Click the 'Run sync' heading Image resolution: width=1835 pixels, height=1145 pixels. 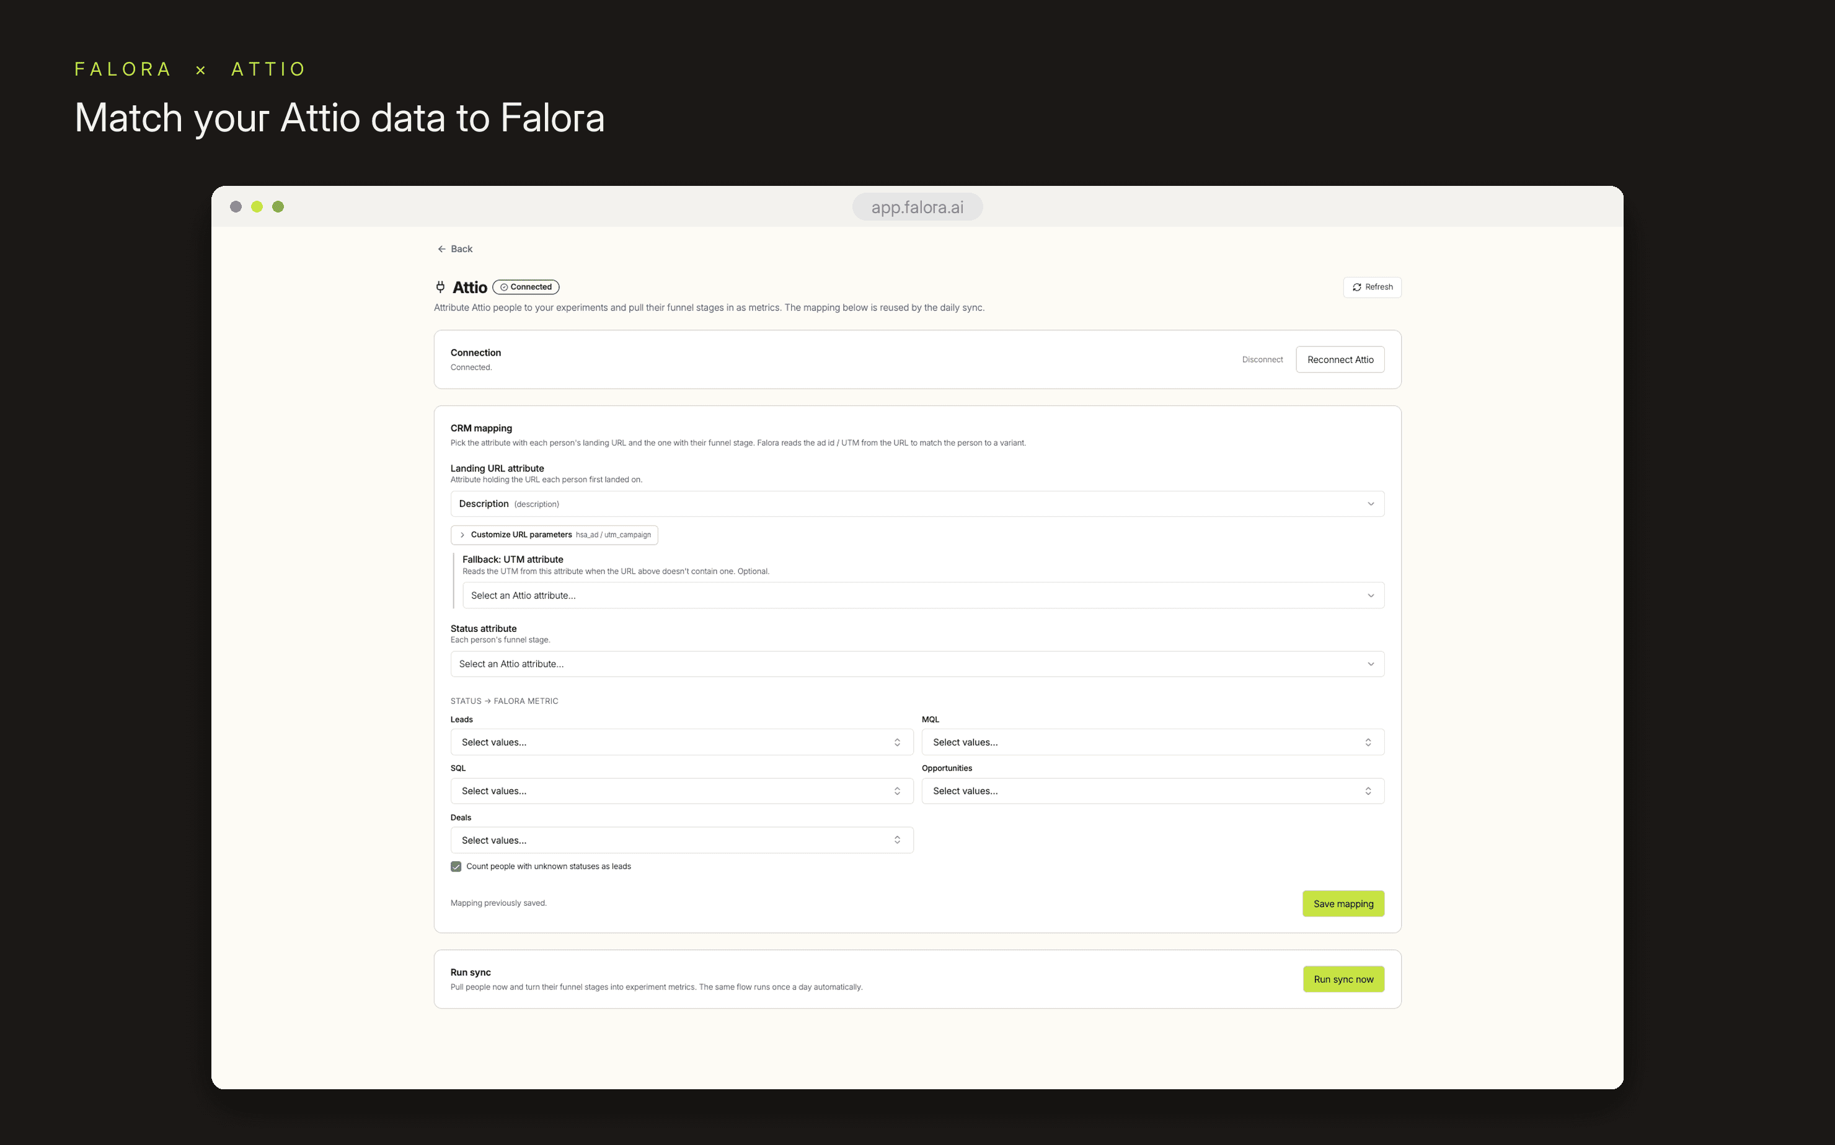(471, 972)
